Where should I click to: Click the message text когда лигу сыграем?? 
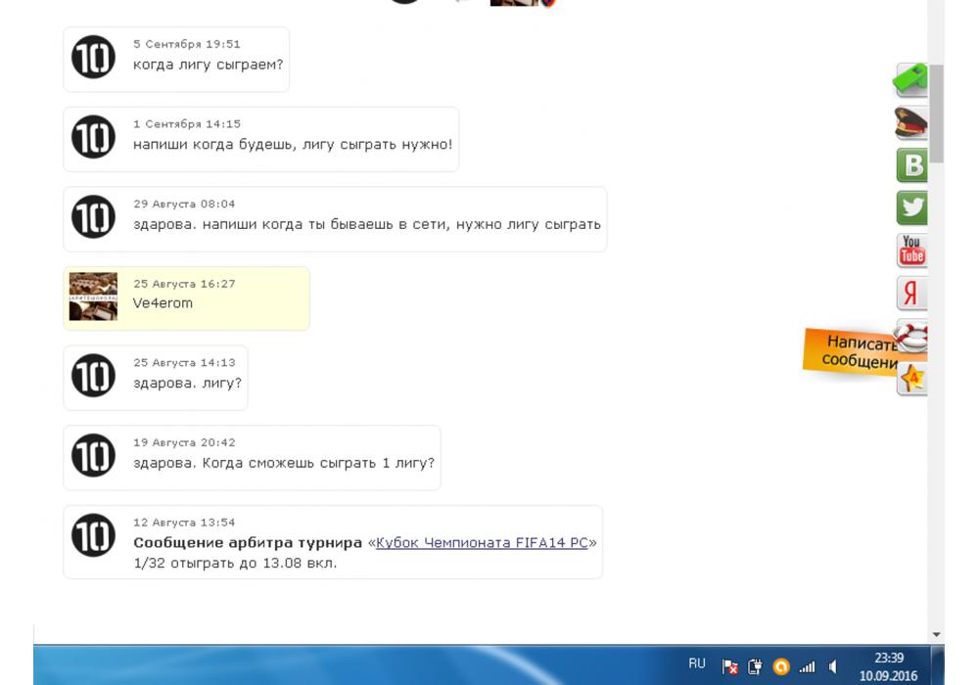(208, 65)
